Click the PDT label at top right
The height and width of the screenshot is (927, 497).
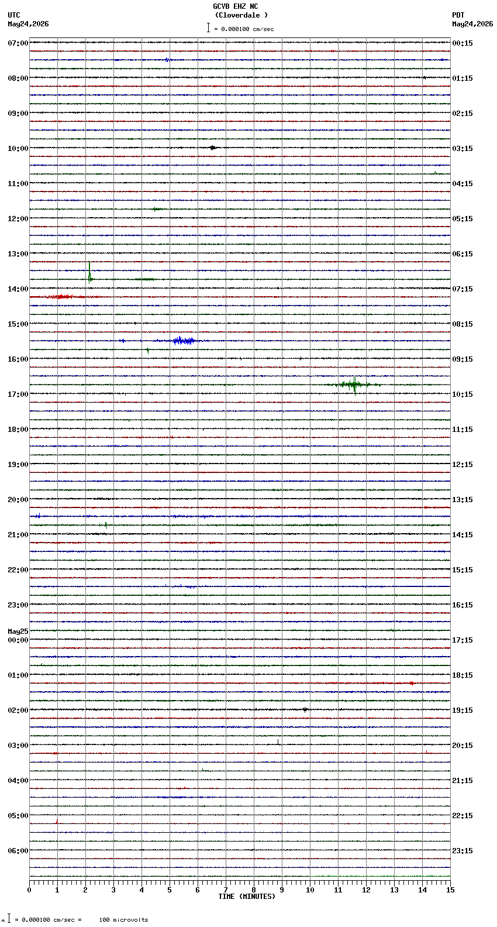point(458,15)
